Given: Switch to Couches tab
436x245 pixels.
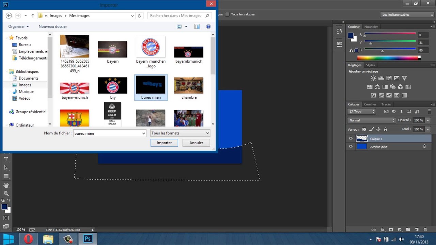Looking at the screenshot, I should pos(370,104).
